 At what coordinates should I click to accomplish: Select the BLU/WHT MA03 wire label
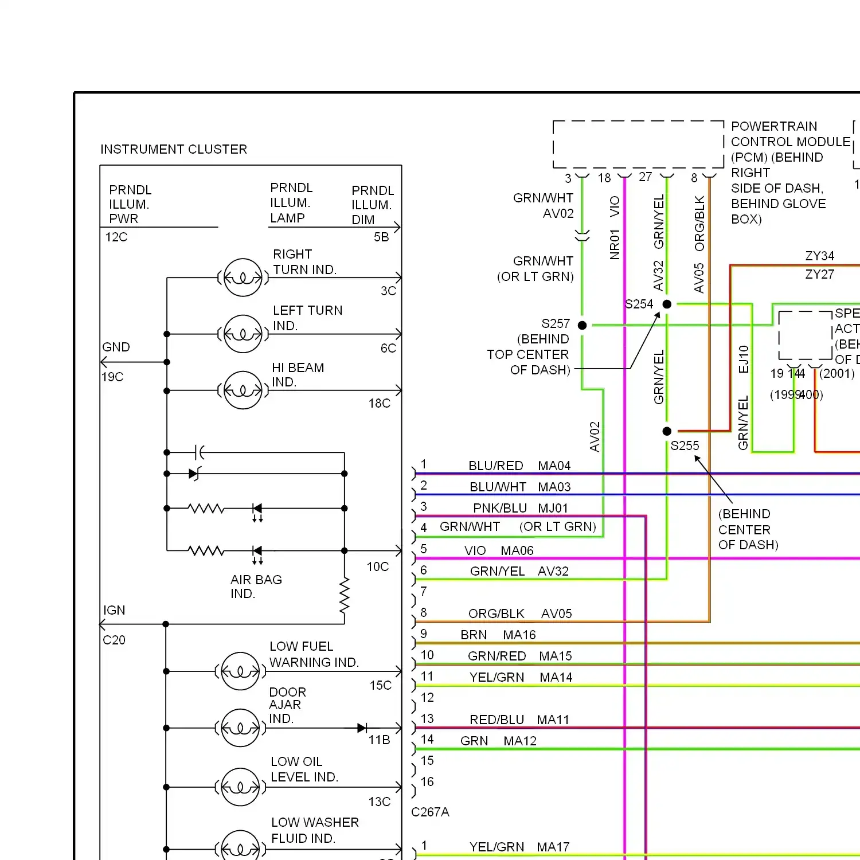click(520, 487)
